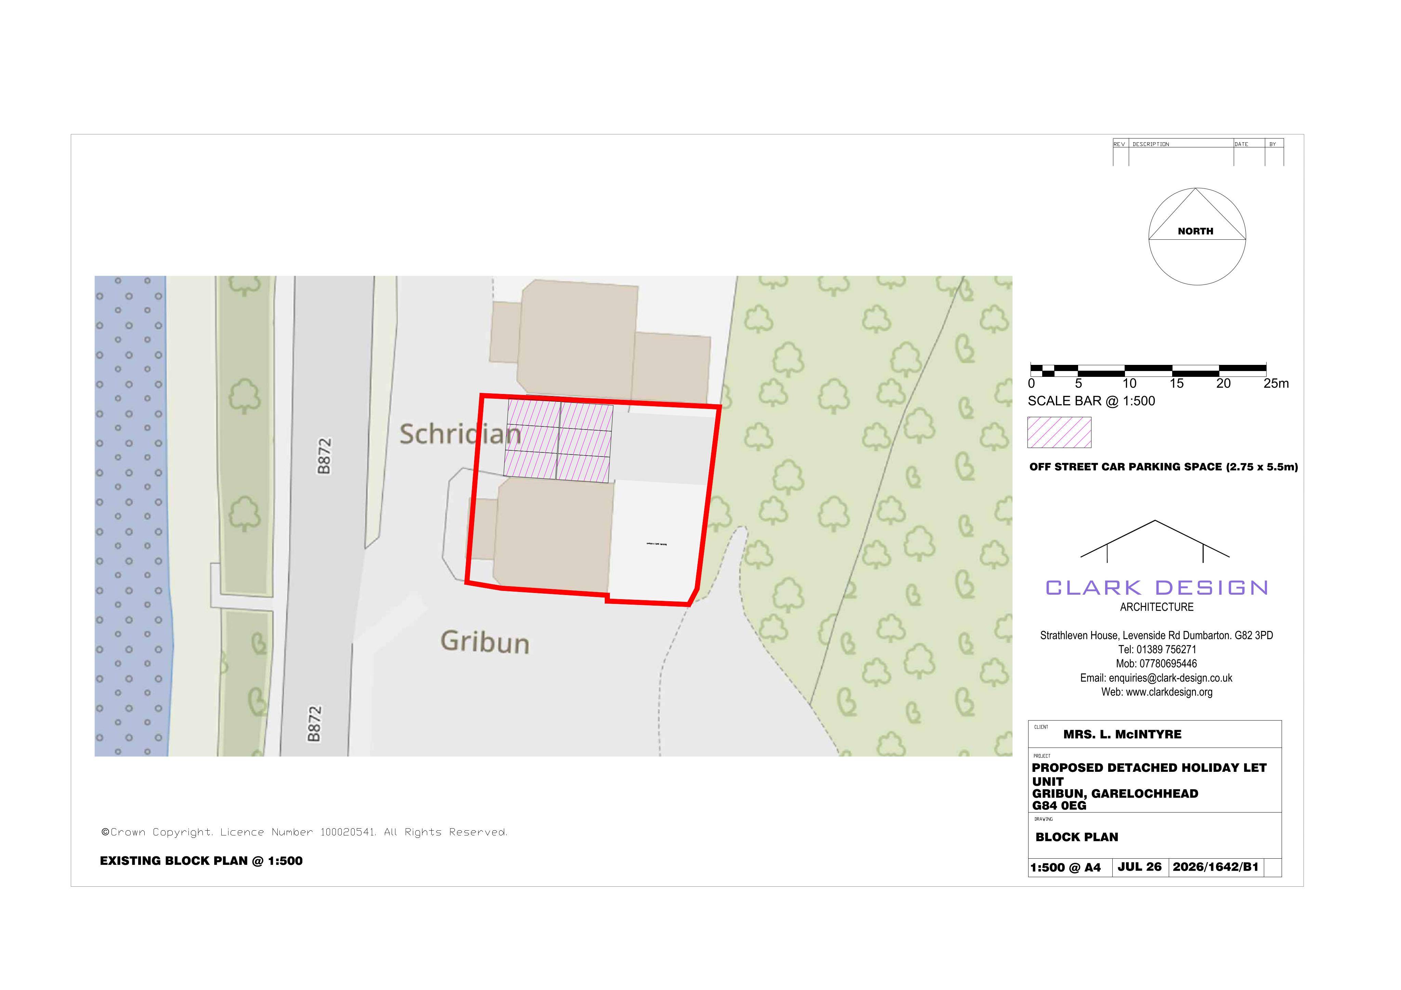Click 'PROPOSED DETACHED HOLIDAY LET' project title

click(1149, 769)
